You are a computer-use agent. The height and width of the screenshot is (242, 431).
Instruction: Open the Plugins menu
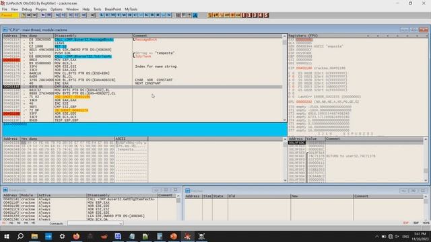(41, 9)
